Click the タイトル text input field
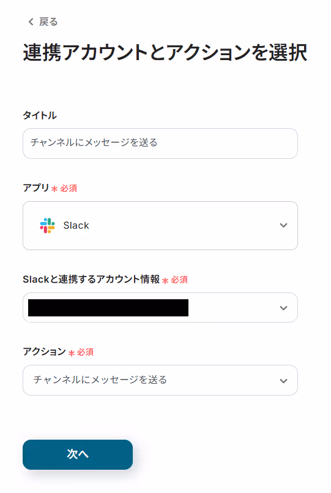The image size is (331, 493). tap(160, 143)
